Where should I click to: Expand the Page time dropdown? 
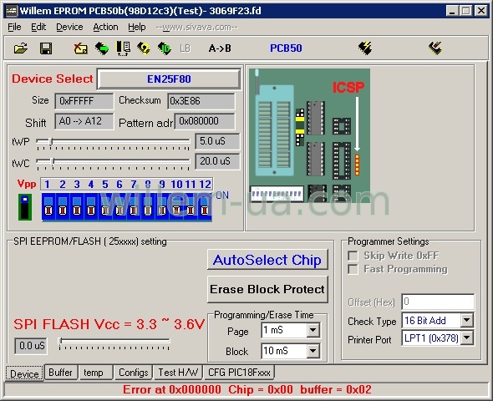(x=313, y=330)
